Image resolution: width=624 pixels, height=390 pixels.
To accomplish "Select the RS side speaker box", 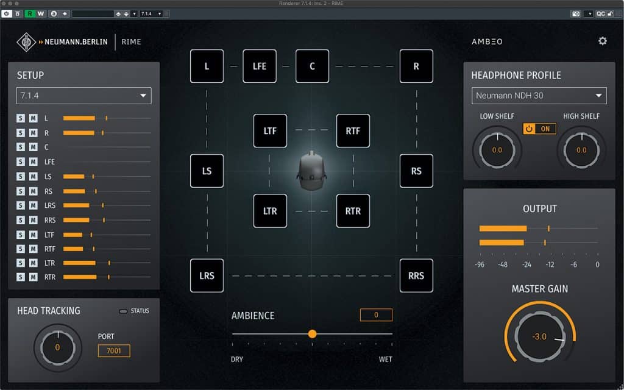I will pos(416,171).
